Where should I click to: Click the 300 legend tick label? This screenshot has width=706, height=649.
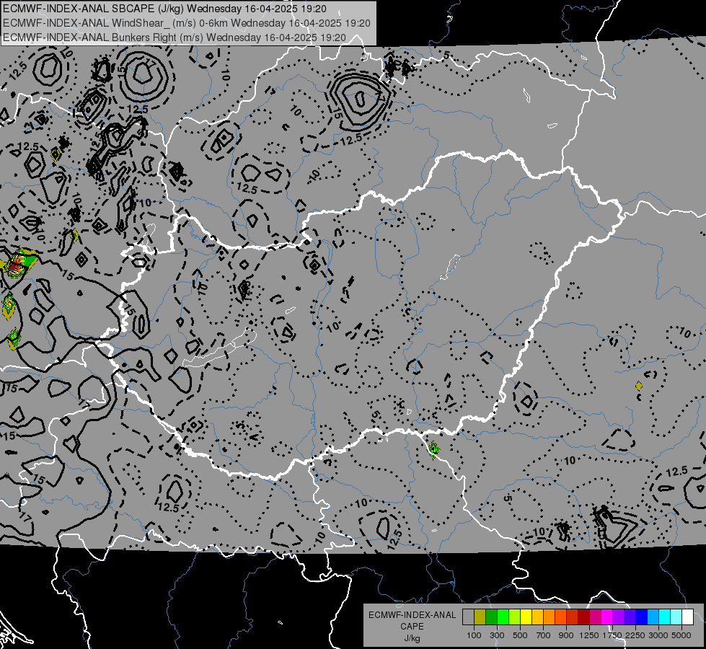tap(497, 635)
